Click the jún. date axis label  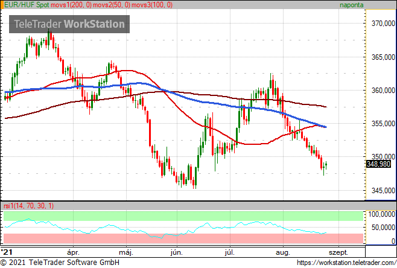[176, 252]
